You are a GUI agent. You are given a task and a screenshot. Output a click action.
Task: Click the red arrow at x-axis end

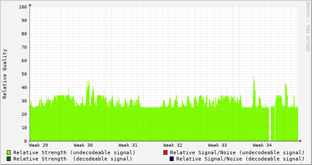click(x=300, y=141)
